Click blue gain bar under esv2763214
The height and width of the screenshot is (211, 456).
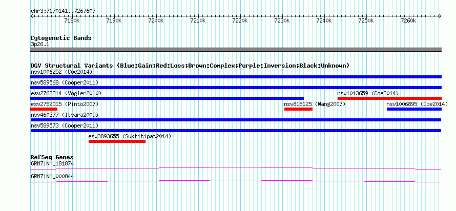point(167,98)
